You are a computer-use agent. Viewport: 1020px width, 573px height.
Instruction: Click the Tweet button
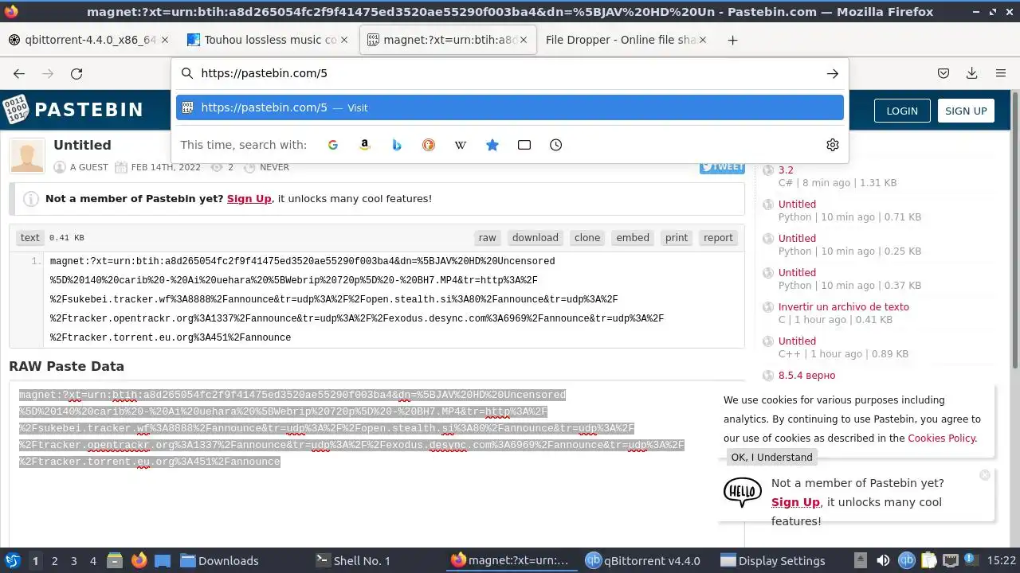click(722, 167)
